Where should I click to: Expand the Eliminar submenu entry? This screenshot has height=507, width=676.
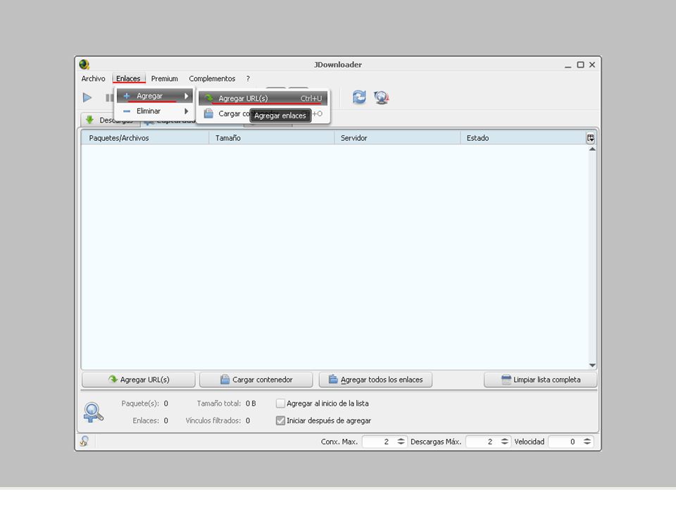point(154,111)
